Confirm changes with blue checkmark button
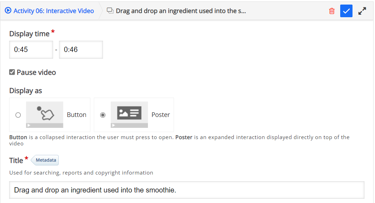Image resolution: width=375 pixels, height=203 pixels. [346, 11]
